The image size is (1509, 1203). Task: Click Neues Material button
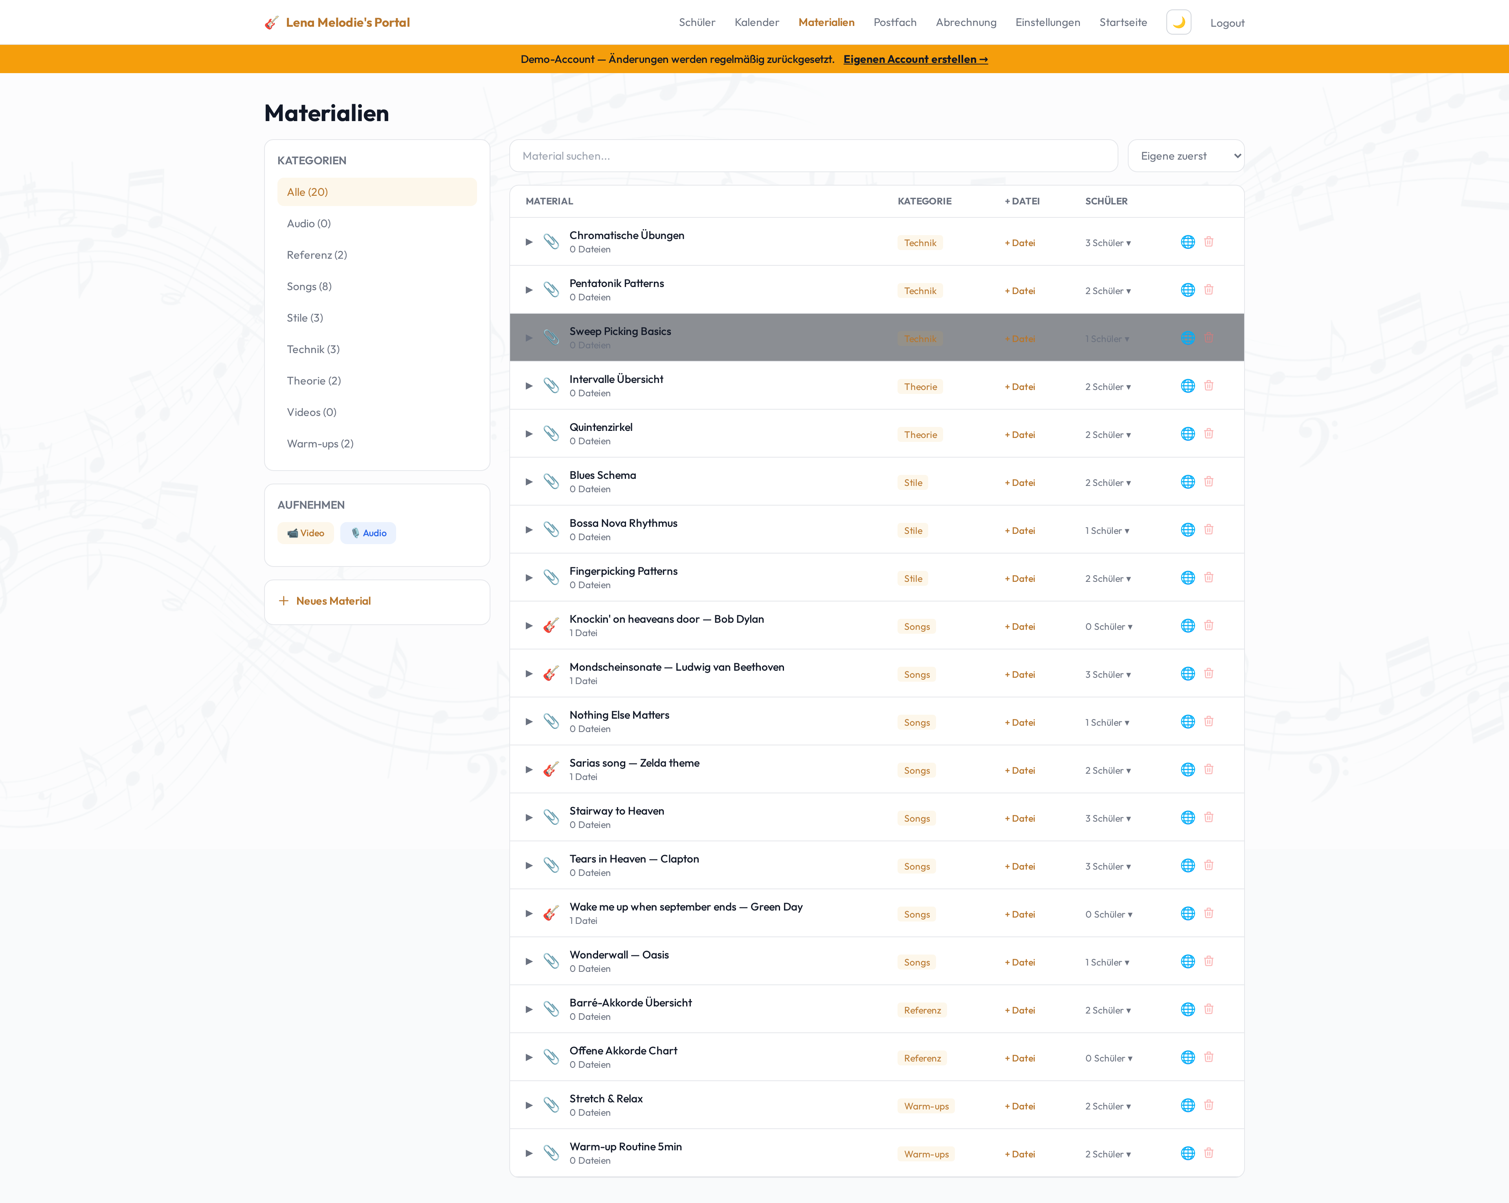333,601
